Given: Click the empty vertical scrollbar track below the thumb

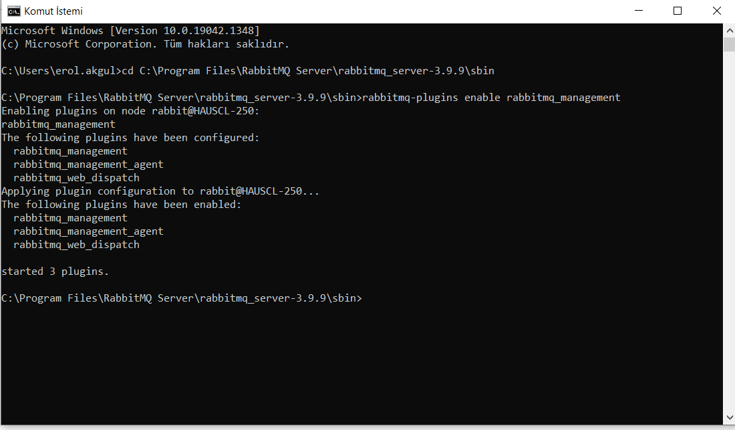Looking at the screenshot, I should (729, 234).
